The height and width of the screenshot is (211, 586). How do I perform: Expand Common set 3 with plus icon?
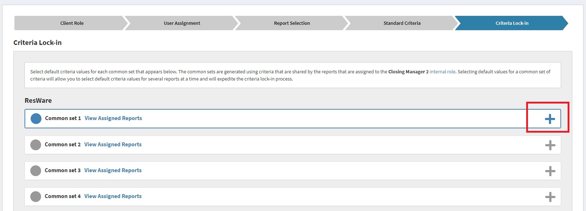(x=550, y=171)
